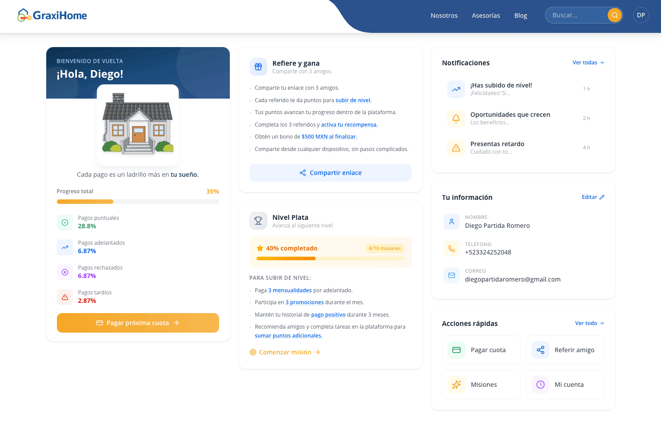
Task: Click the Mi cuenta clock icon
Action: tap(540, 384)
